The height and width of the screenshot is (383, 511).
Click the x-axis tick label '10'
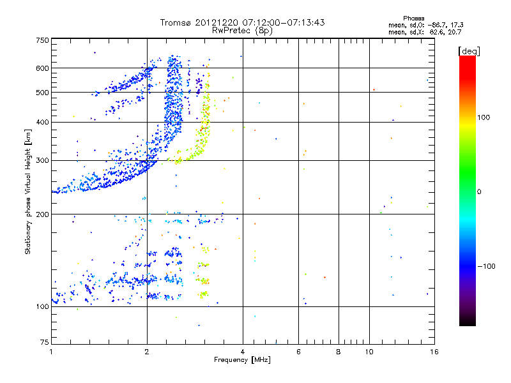click(369, 352)
